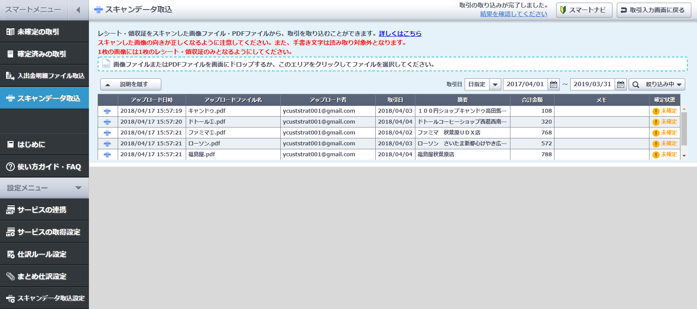
Task: Click the table vertical scrollbar thumb
Action: pos(684,128)
